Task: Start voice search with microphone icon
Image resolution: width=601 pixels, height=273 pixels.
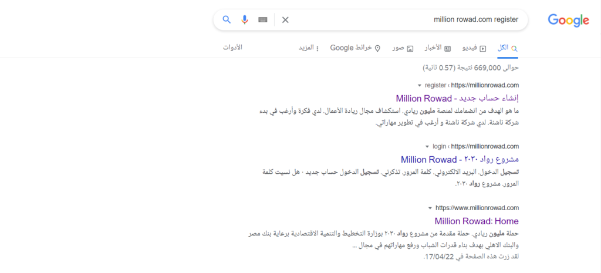Action: point(245,19)
